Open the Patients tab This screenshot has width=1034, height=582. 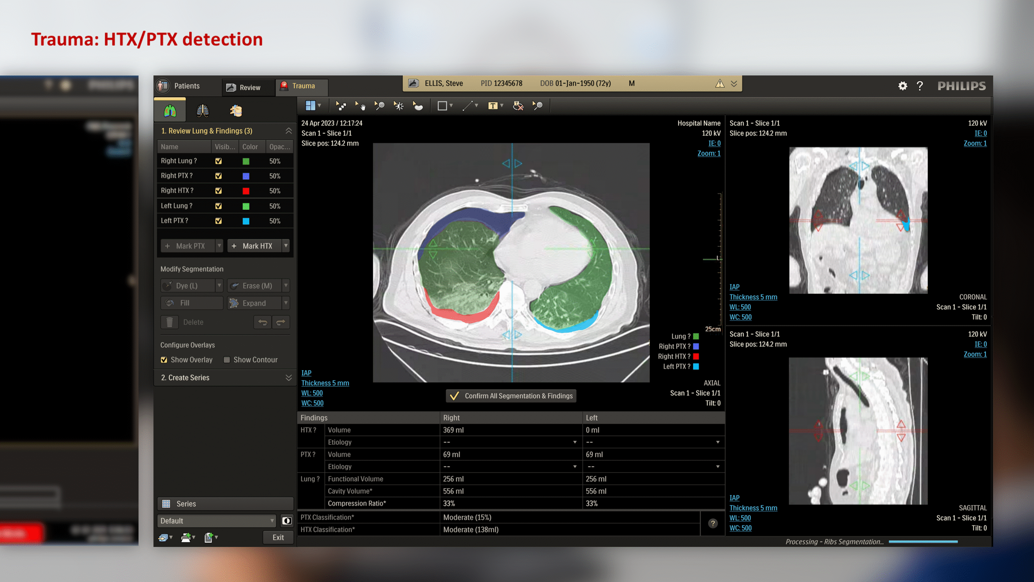[x=179, y=86]
